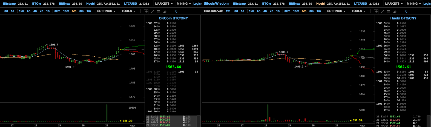The image size is (431, 127).
Task: Switch OKCoin chart to 1d interval
Action: 13,11
